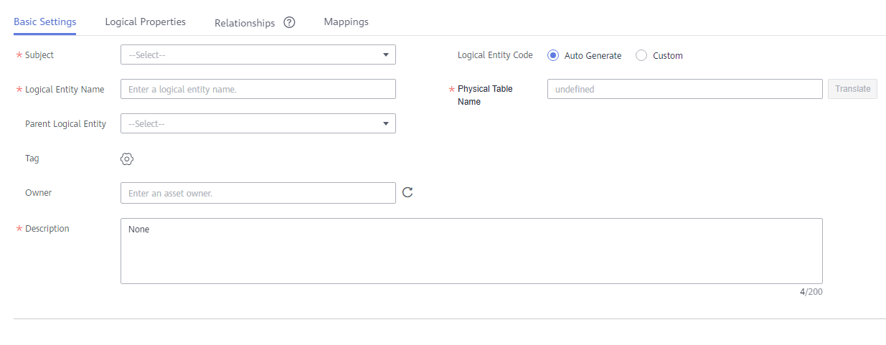The image size is (886, 345).
Task: Switch to the Logical Properties tab
Action: point(146,22)
